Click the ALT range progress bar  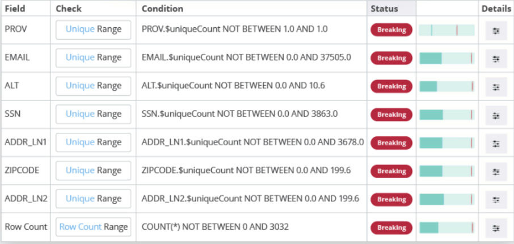[x=446, y=86]
